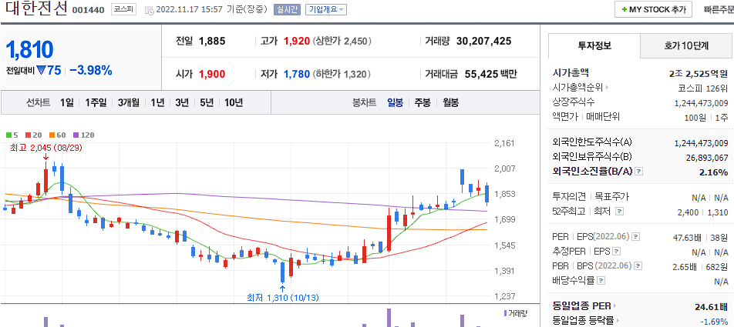Select the 5년 line chart range
The image size is (734, 327).
207,103
